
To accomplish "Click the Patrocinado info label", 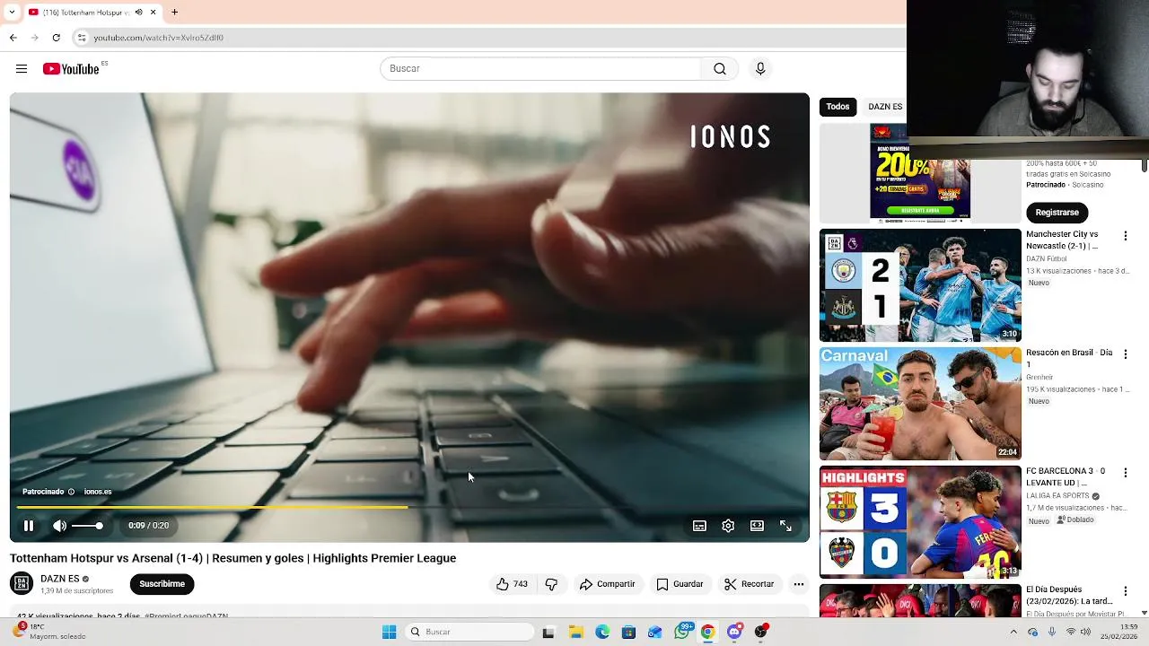I will [48, 492].
